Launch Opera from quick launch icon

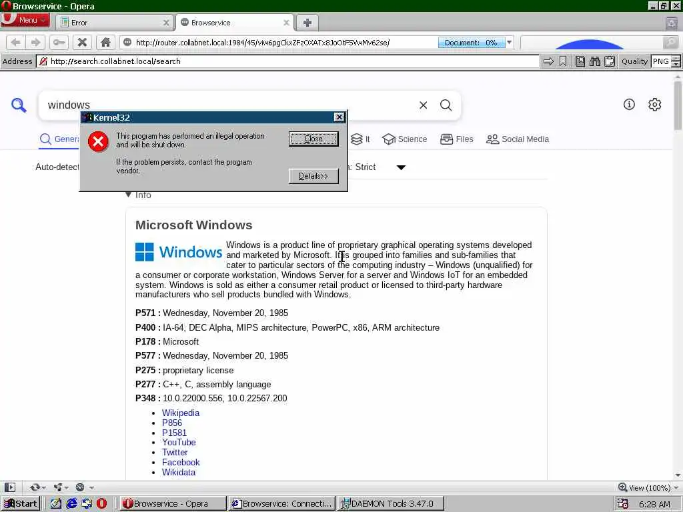(x=101, y=504)
